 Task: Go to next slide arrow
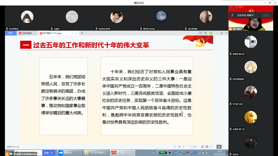pos(184,147)
